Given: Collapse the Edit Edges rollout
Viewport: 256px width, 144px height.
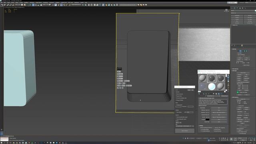Looking at the screenshot, I should click(235, 71).
